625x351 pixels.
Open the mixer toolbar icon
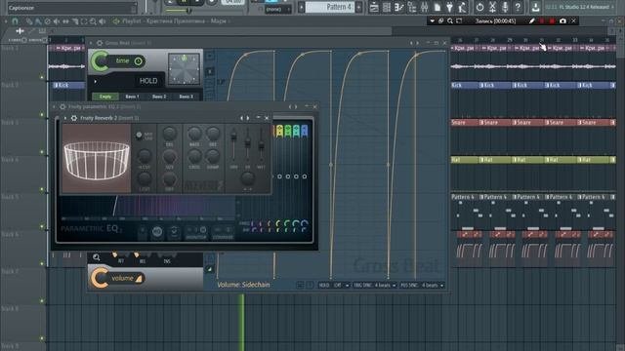point(425,7)
